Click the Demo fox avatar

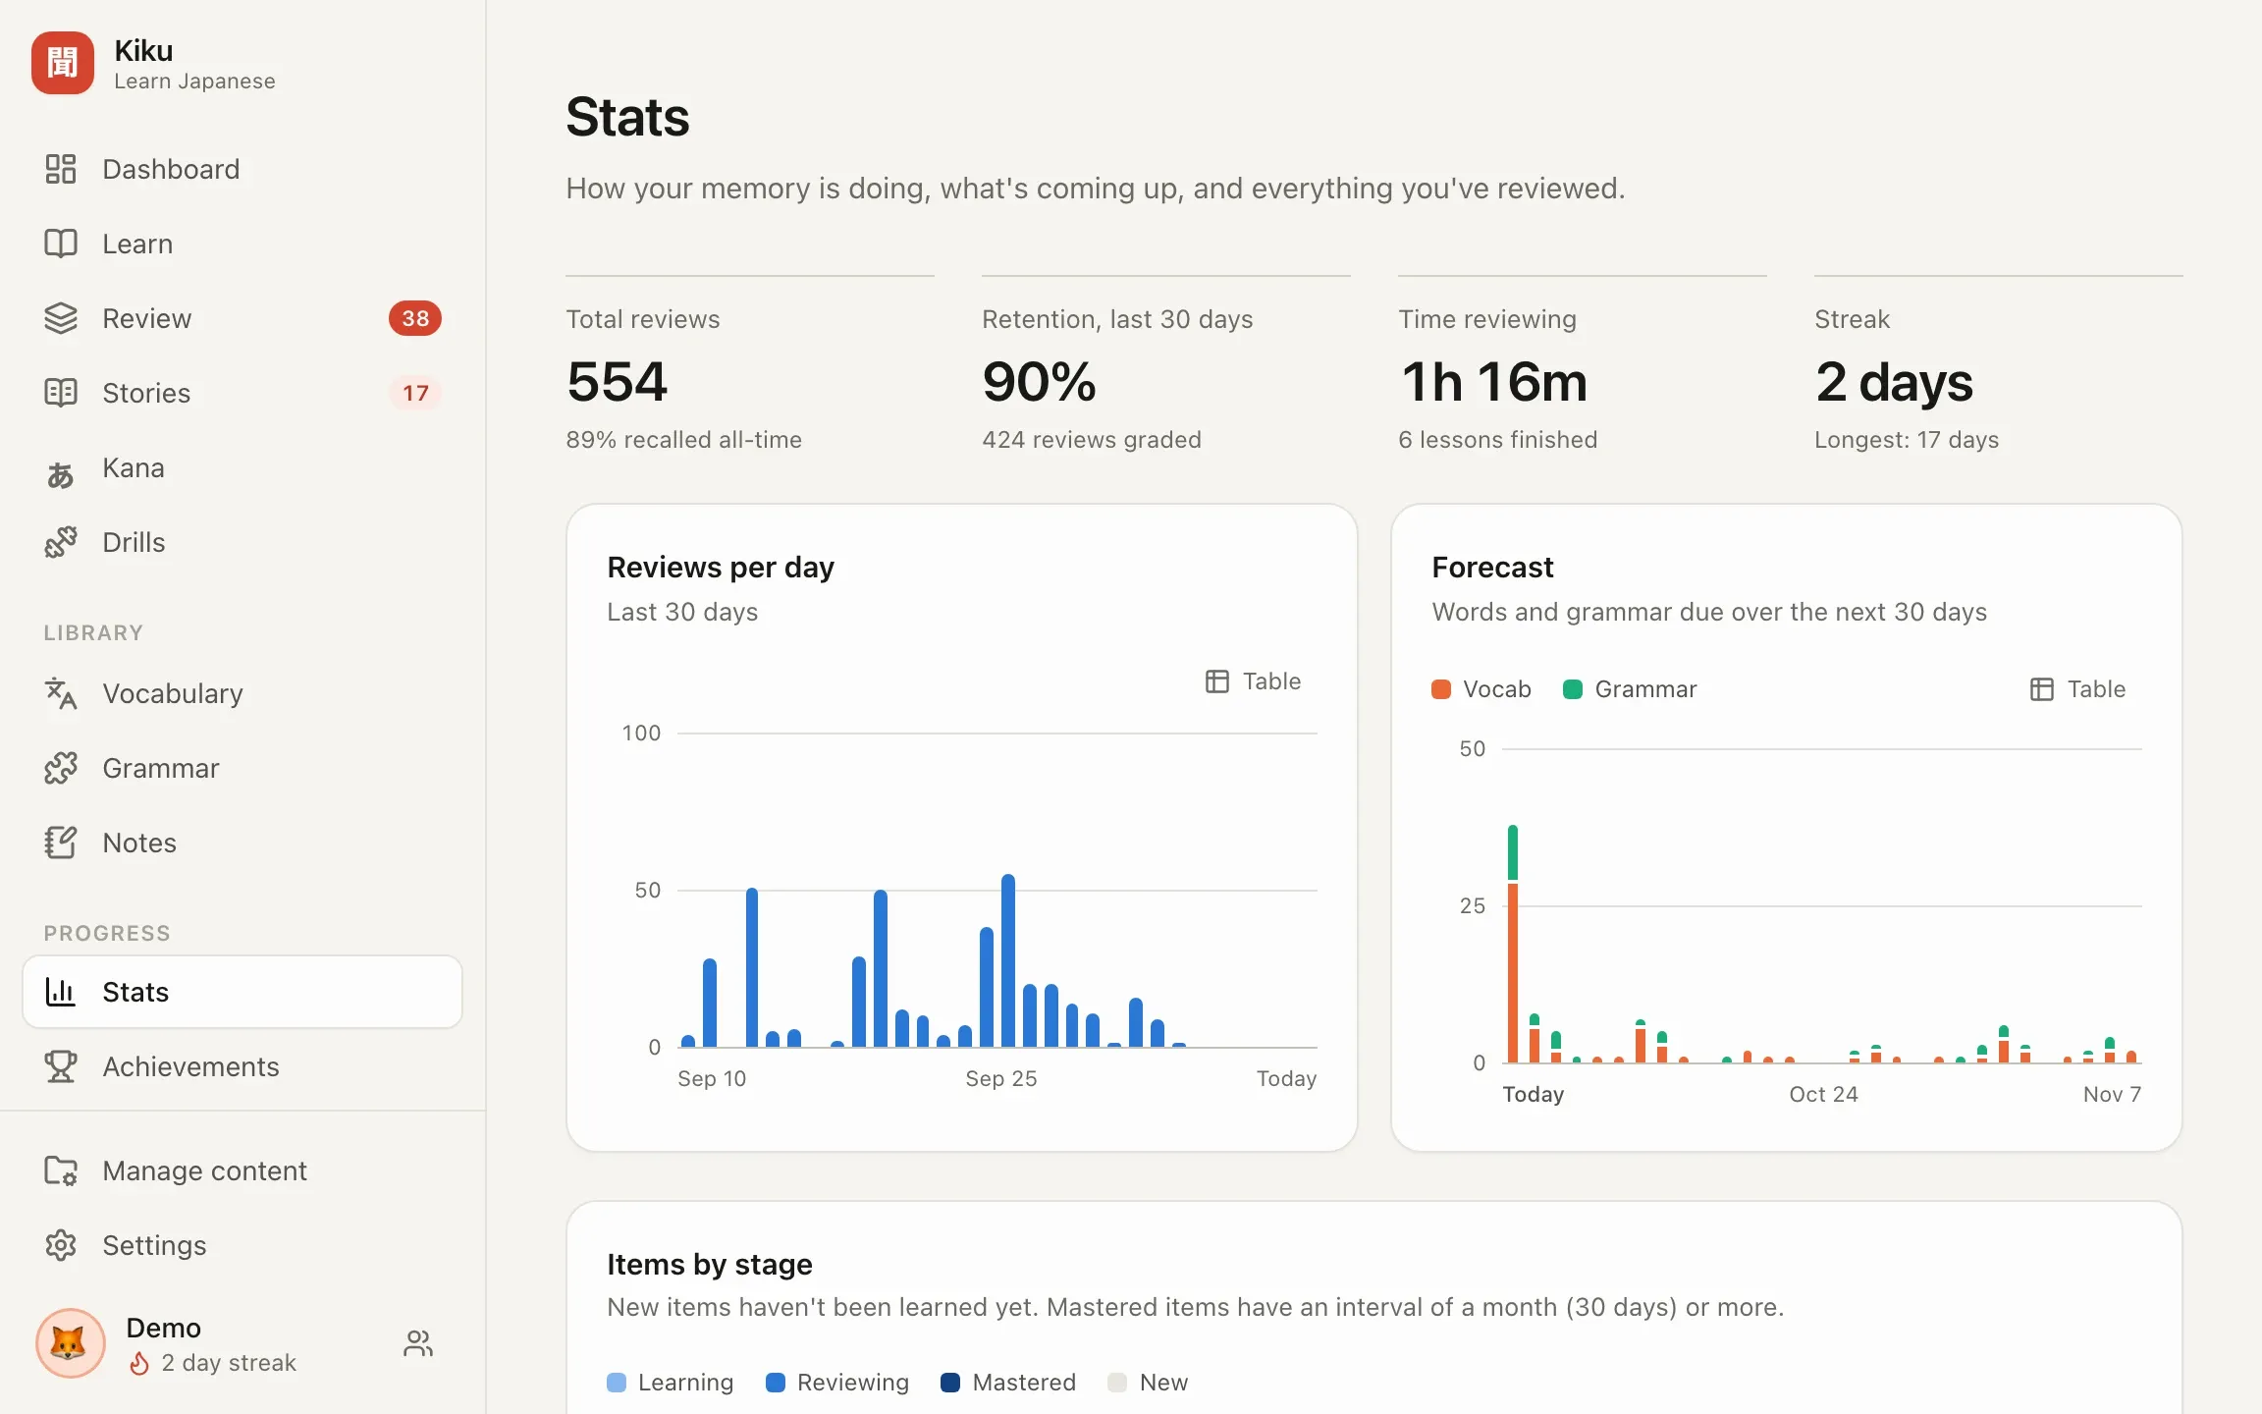pos(70,1343)
